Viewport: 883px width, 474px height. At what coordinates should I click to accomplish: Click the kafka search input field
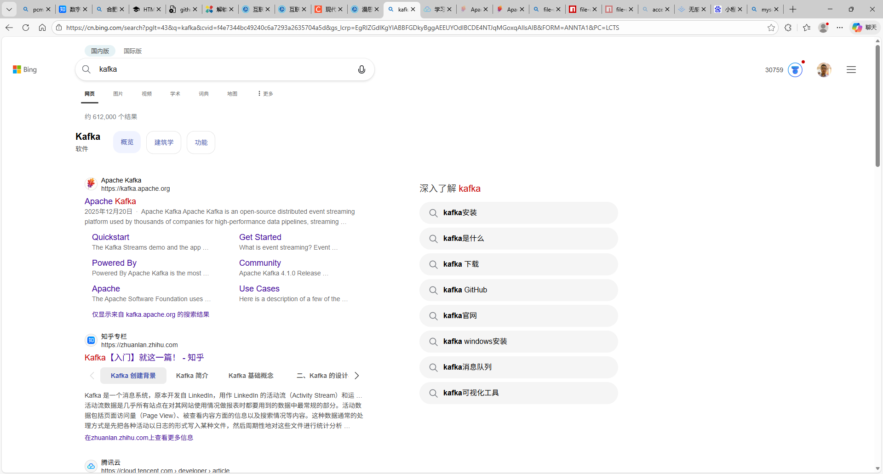coord(225,69)
